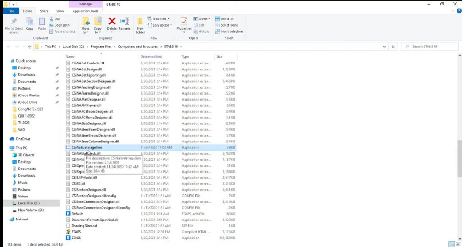This screenshot has height=247, width=462.
Task: Click the red Delete icon
Action: [x=112, y=21]
